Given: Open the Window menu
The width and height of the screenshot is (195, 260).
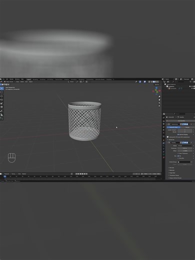Looking at the screenshot, I should (17, 79).
